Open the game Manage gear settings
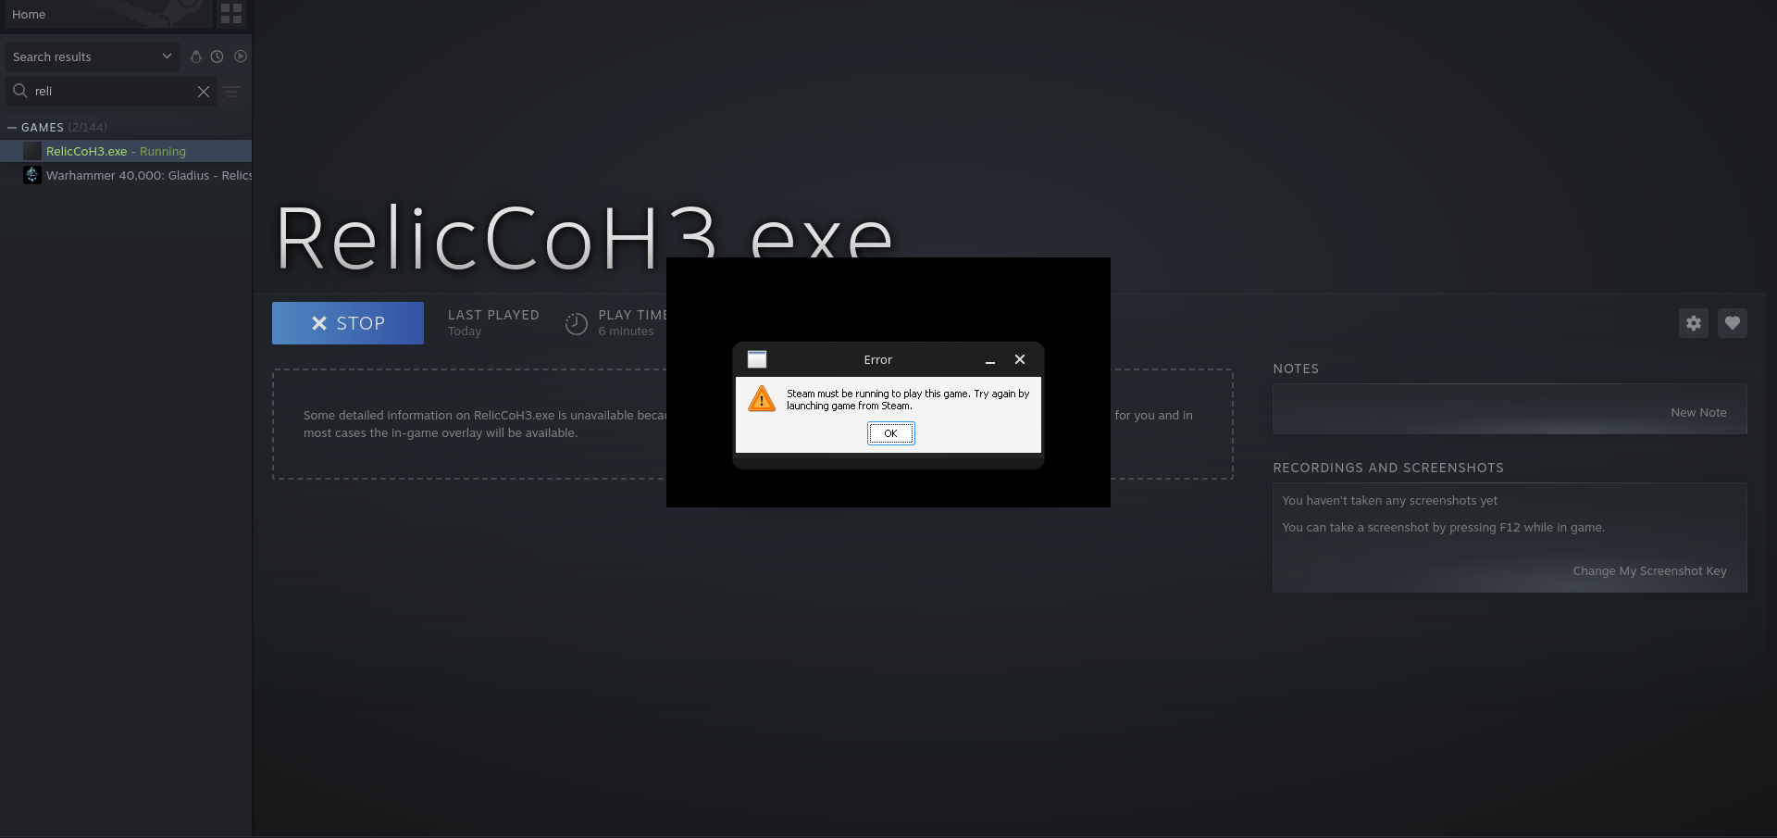This screenshot has width=1777, height=838. point(1694,323)
